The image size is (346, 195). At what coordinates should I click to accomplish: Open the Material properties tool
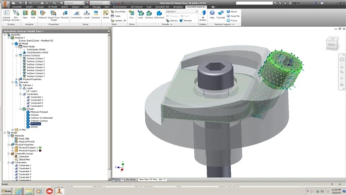pos(43,14)
